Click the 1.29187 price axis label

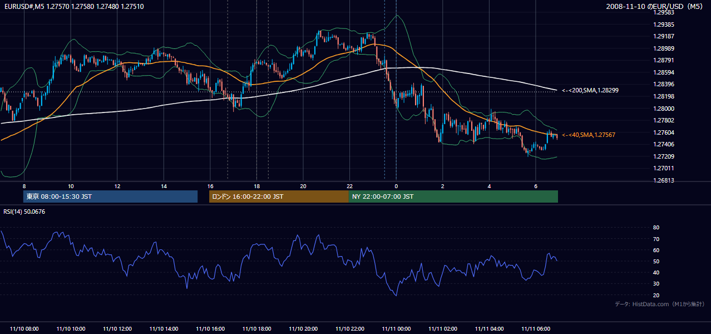tap(664, 36)
